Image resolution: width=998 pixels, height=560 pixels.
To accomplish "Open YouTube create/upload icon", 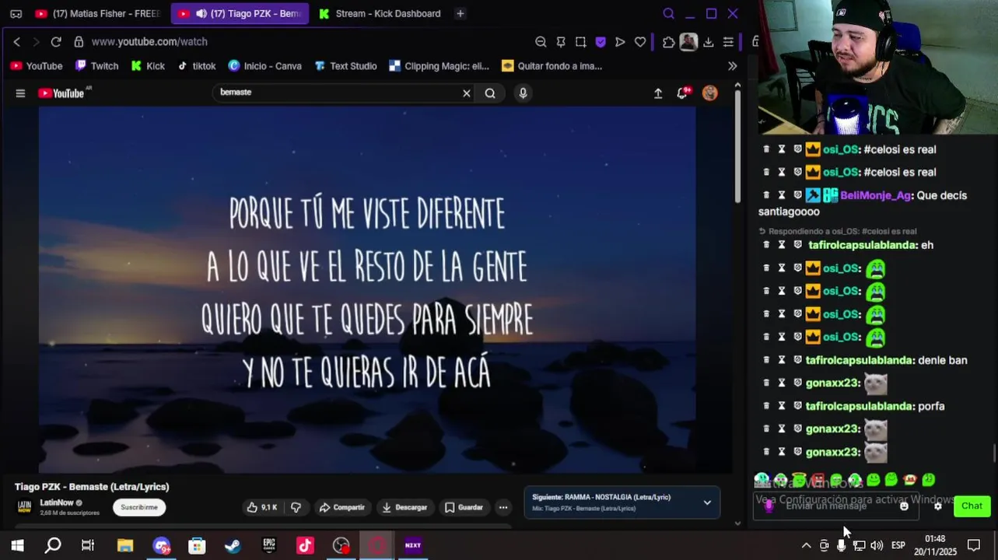I will [658, 93].
